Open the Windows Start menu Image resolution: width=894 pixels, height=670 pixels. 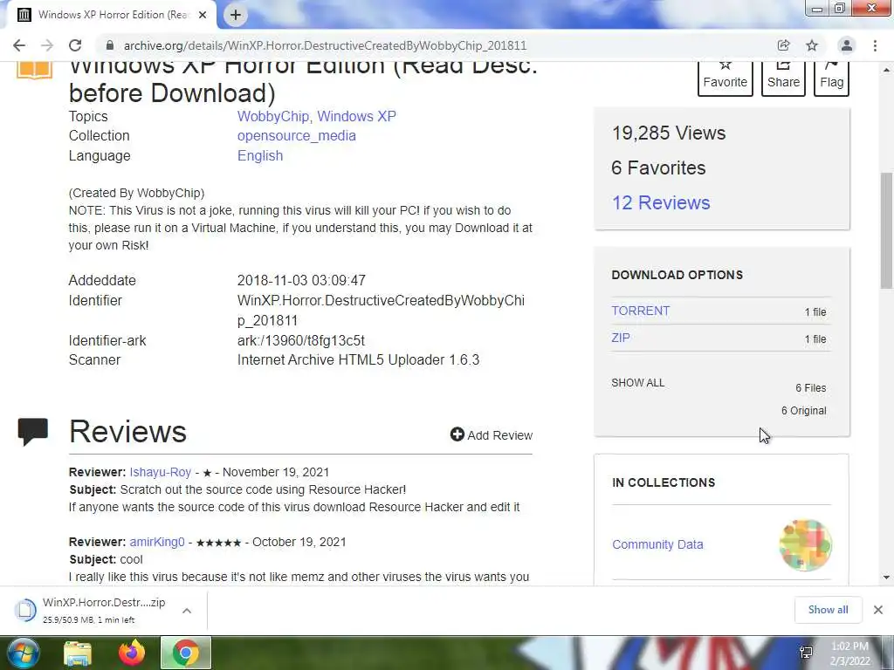pos(24,653)
